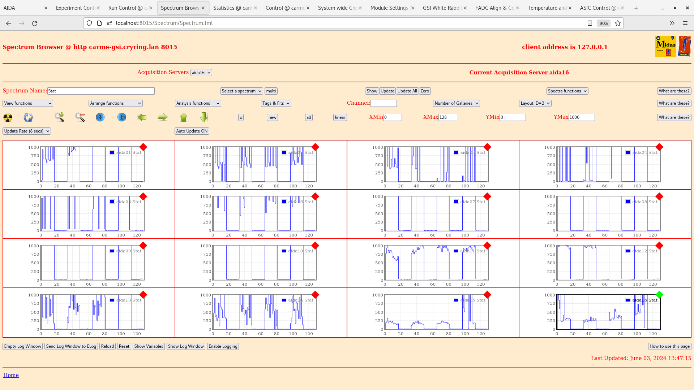
Task: Toggle green diamond marker on aida16 plot
Action: point(659,295)
